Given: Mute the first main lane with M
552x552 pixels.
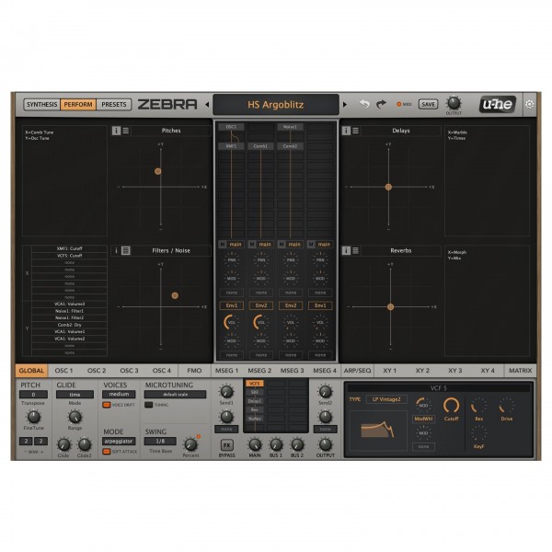Looking at the screenshot, I should tap(223, 244).
